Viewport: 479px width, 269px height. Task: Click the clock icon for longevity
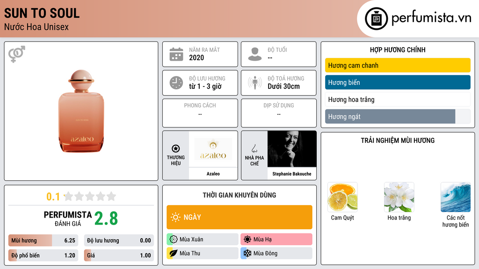pos(176,83)
